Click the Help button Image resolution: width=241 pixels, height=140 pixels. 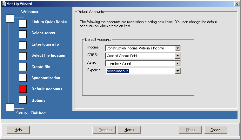pos(18,130)
